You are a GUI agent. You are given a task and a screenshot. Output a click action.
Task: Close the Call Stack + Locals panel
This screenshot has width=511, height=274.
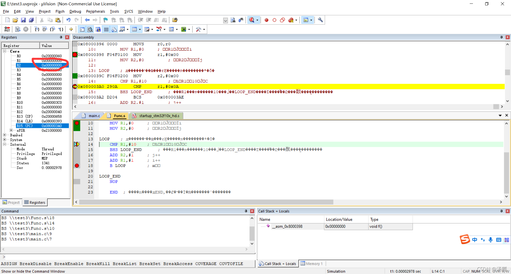(x=508, y=211)
